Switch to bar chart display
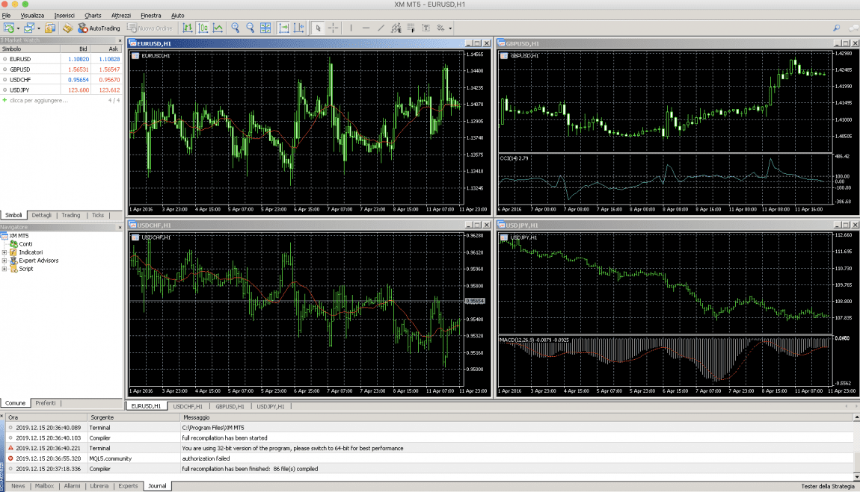860x492 pixels. [187, 28]
